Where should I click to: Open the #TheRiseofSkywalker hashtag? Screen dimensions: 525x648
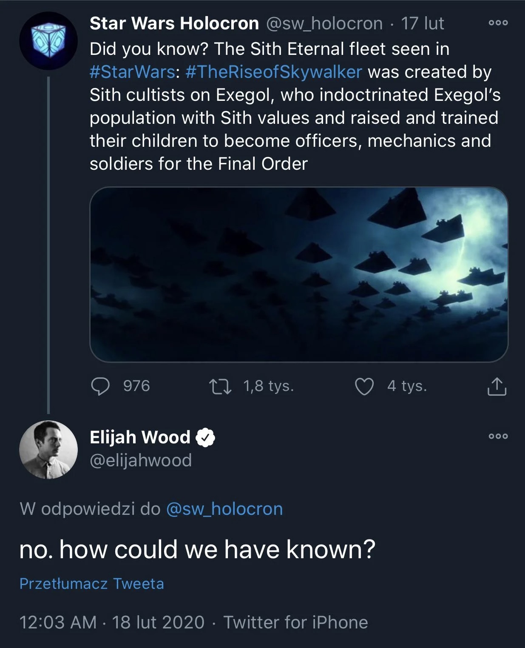click(x=273, y=72)
